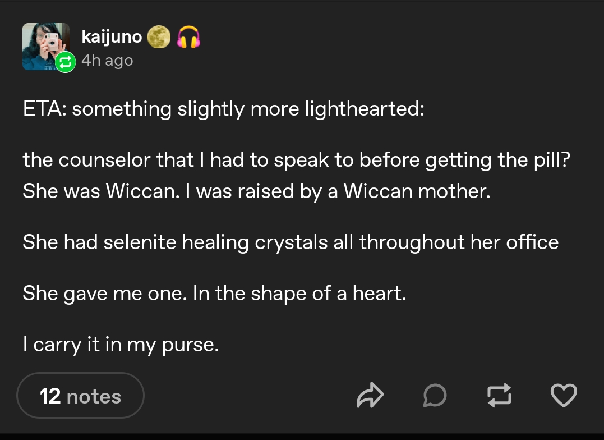Screen dimensions: 604x440
Task: Click 'In the shape of a heart.' text
Action: pyautogui.click(x=299, y=294)
